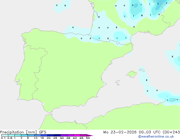Click the "50" legend scale label
Viewport: 180px width, 139px height.
pyautogui.click(x=88, y=138)
